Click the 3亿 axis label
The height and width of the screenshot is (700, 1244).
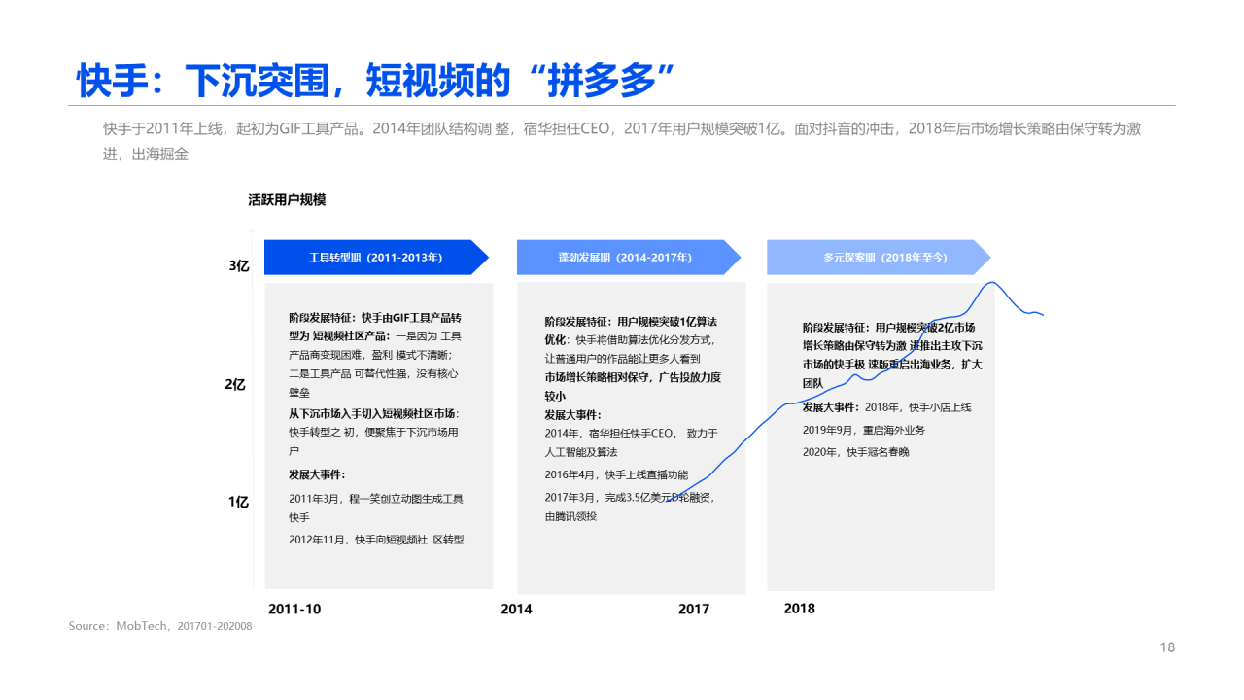[239, 265]
